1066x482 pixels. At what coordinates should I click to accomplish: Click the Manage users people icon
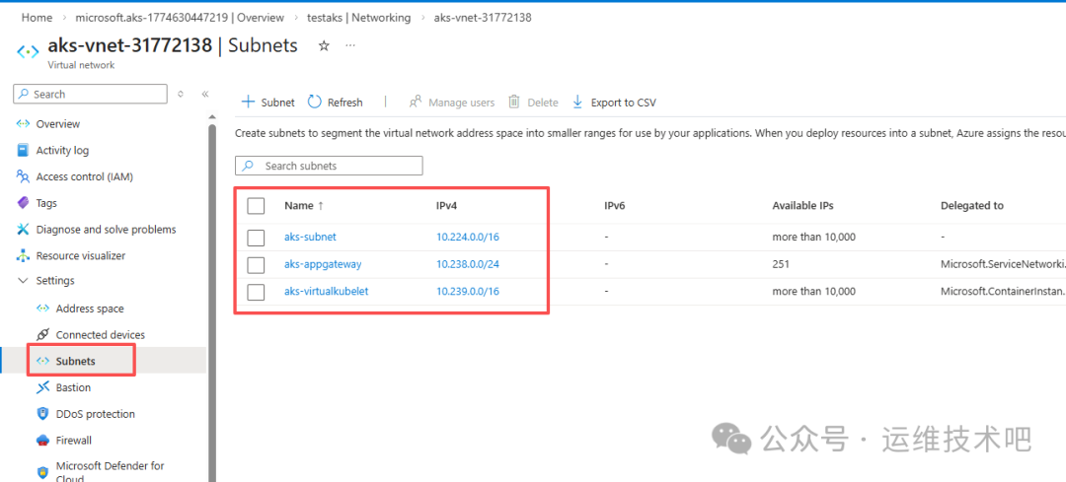point(416,102)
